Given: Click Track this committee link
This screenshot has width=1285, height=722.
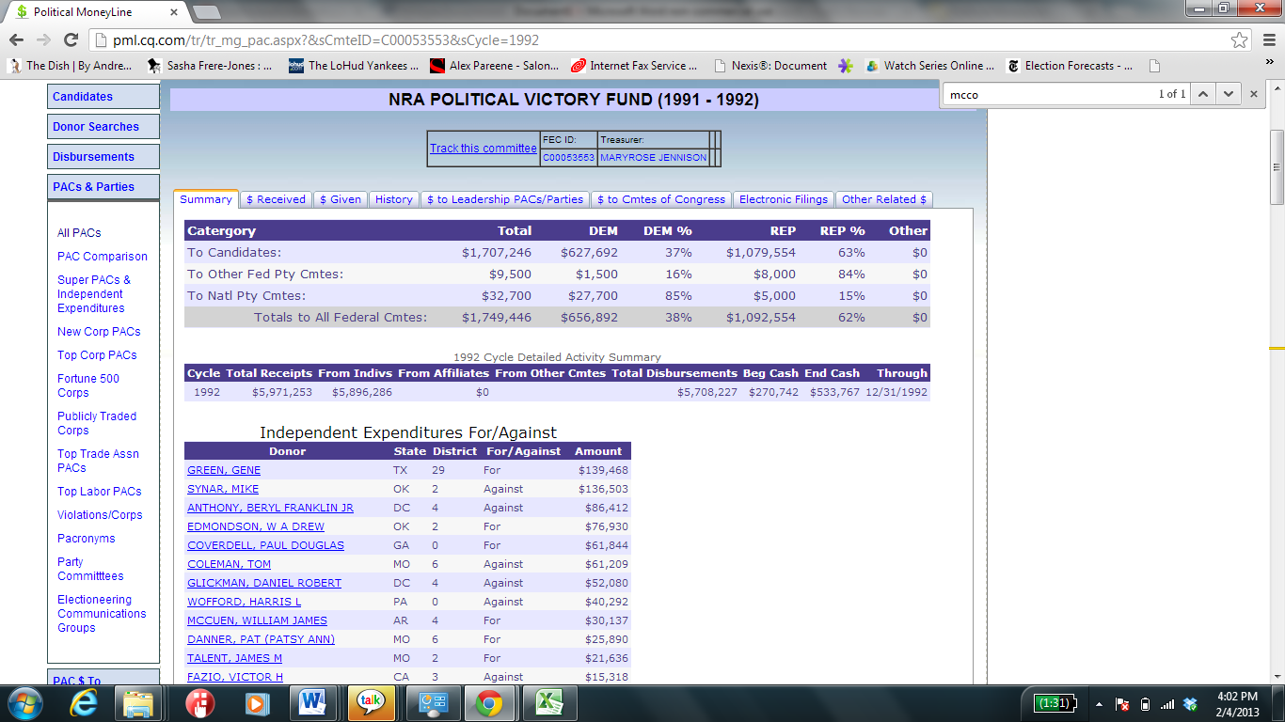Looking at the screenshot, I should [x=484, y=149].
